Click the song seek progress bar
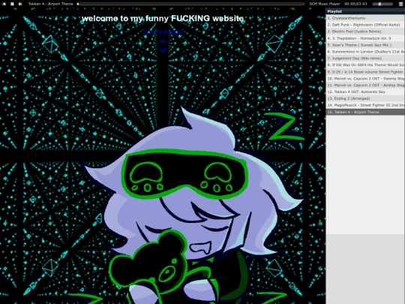Viewport: 405px width, 304px height. (x=190, y=4)
